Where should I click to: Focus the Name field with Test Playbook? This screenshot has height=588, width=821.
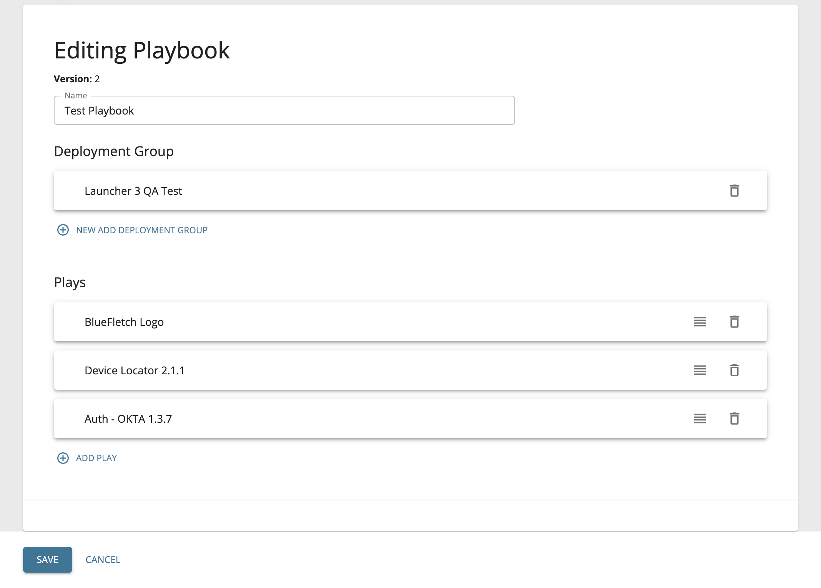tap(284, 110)
